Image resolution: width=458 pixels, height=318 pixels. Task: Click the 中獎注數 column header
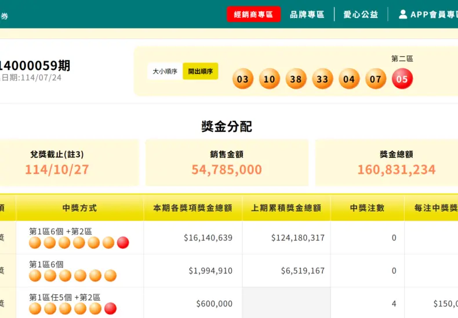[x=367, y=208]
